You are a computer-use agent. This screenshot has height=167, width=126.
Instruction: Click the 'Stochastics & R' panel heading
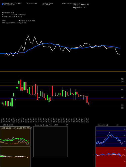(x=103, y=125)
